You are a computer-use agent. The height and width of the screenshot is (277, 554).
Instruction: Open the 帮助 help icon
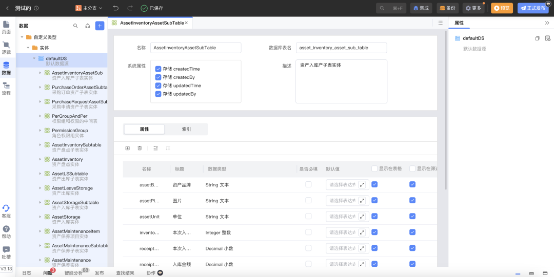(x=6, y=232)
